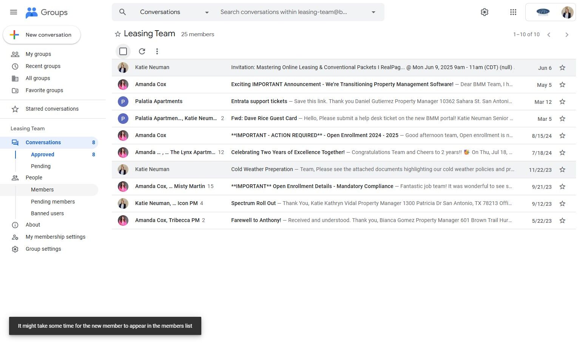Click the search conversations input field
This screenshot has height=344, width=582.
(x=287, y=12)
